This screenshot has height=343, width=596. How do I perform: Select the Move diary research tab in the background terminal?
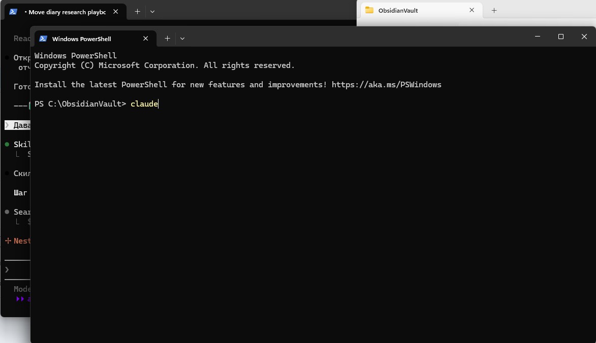pos(66,12)
